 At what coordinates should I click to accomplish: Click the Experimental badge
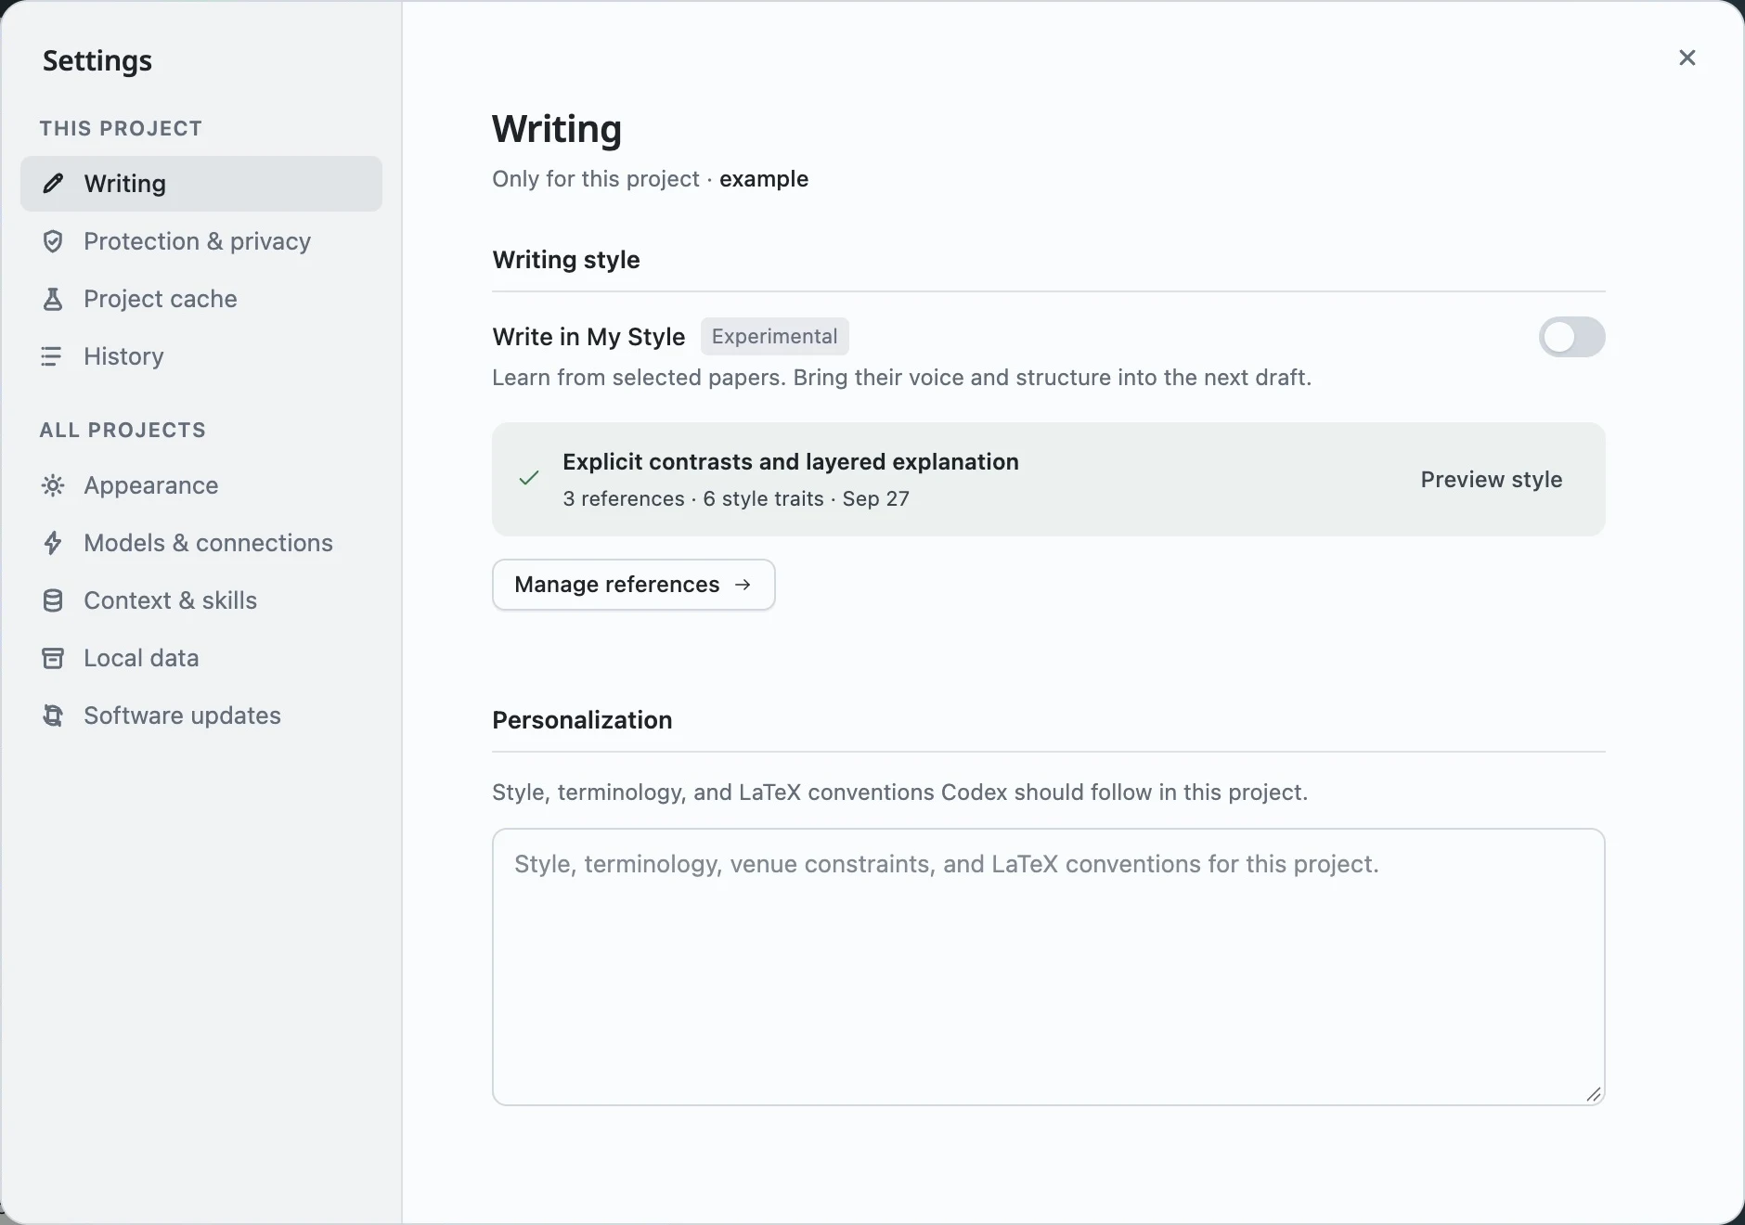(x=775, y=337)
